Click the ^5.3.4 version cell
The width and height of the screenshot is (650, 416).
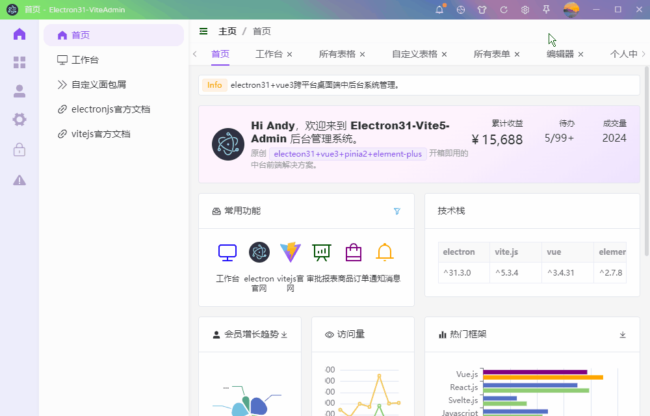515,272
